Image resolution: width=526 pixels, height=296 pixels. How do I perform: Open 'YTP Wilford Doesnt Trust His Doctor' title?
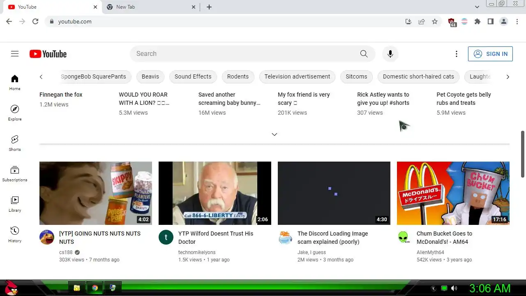(216, 238)
